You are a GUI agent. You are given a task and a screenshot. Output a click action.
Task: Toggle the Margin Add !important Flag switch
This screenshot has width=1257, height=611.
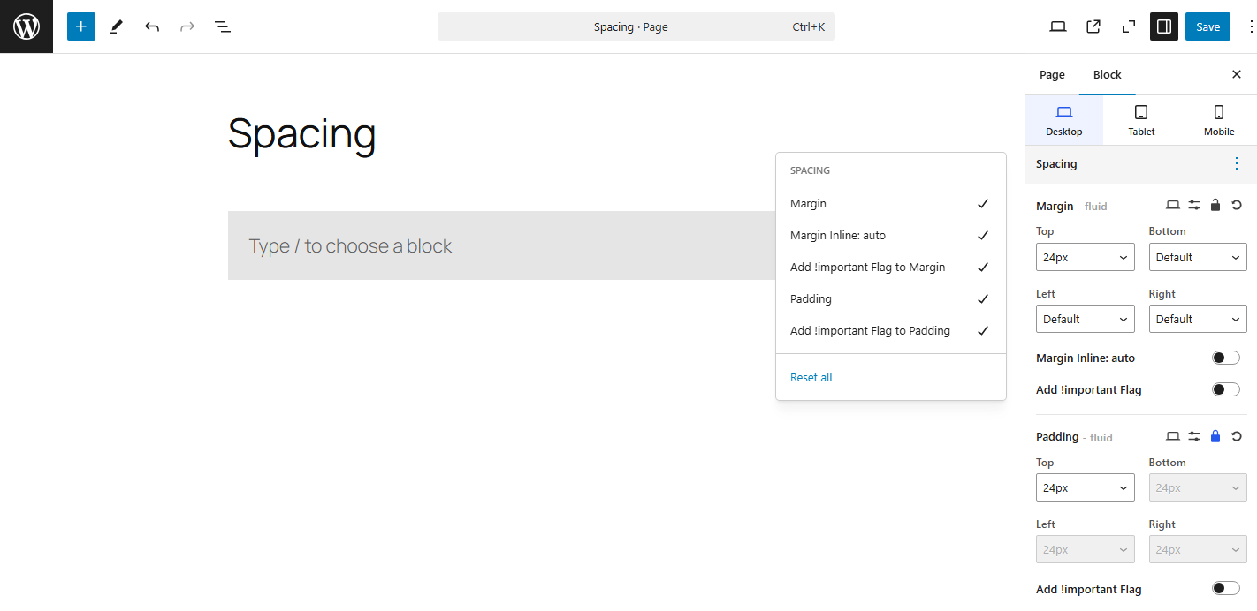click(1226, 389)
